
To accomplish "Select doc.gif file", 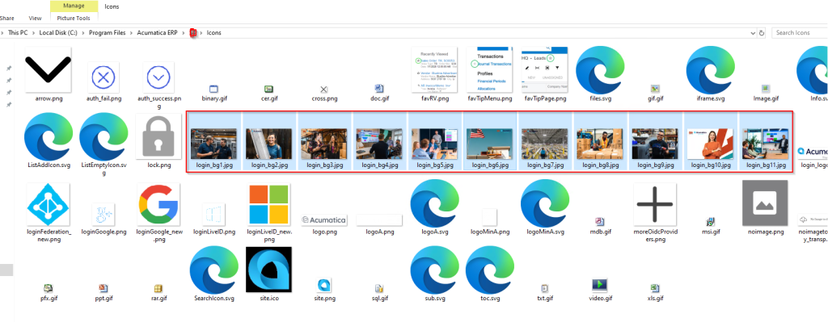I will (x=379, y=89).
